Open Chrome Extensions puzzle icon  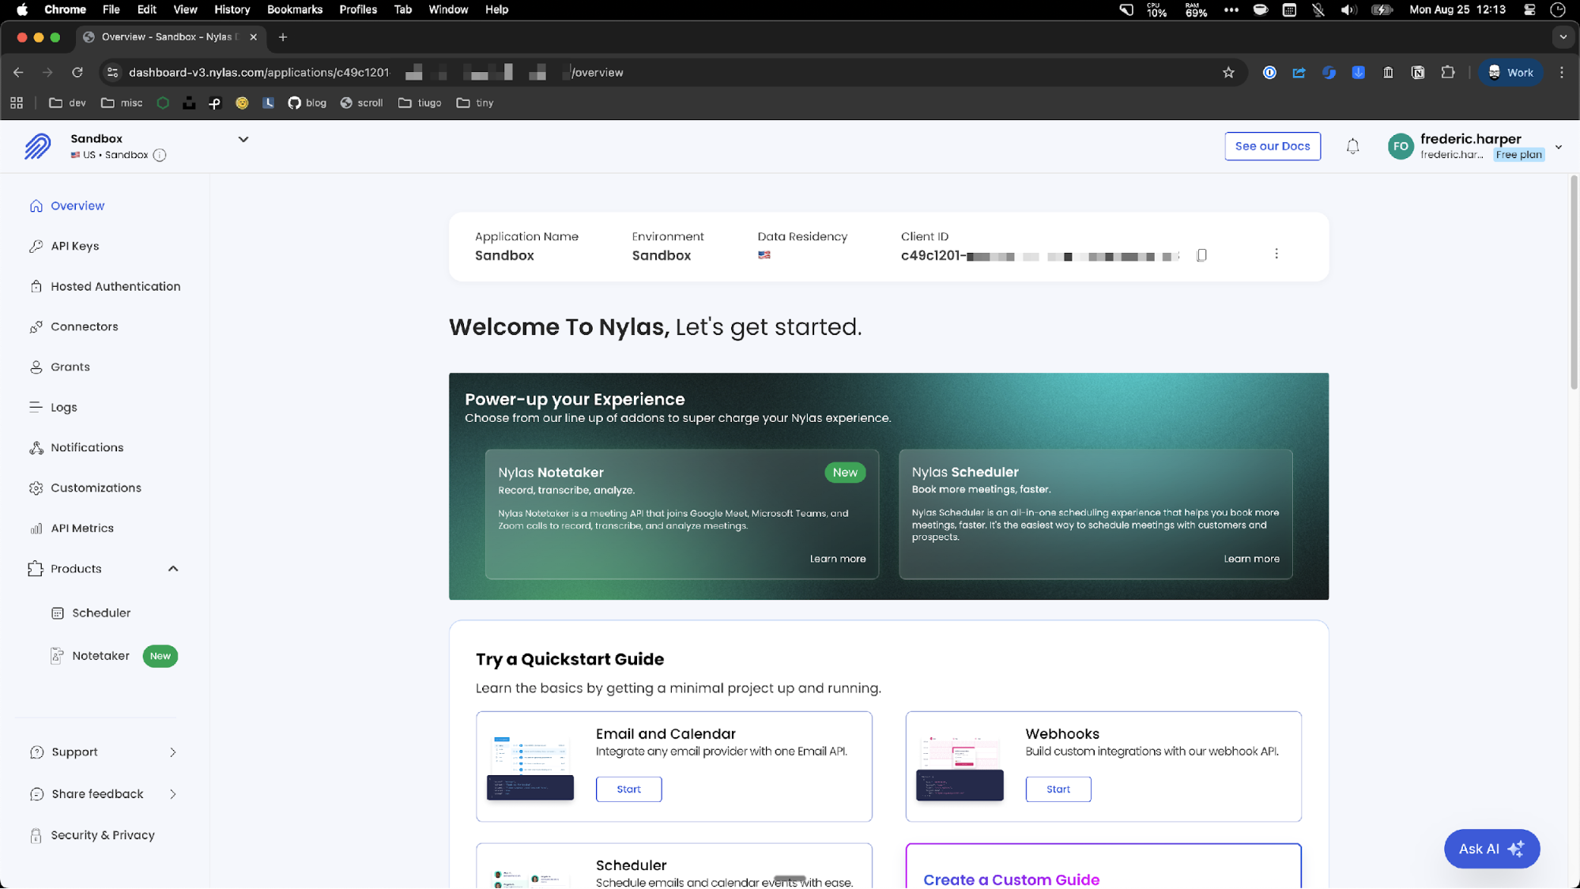click(1447, 73)
